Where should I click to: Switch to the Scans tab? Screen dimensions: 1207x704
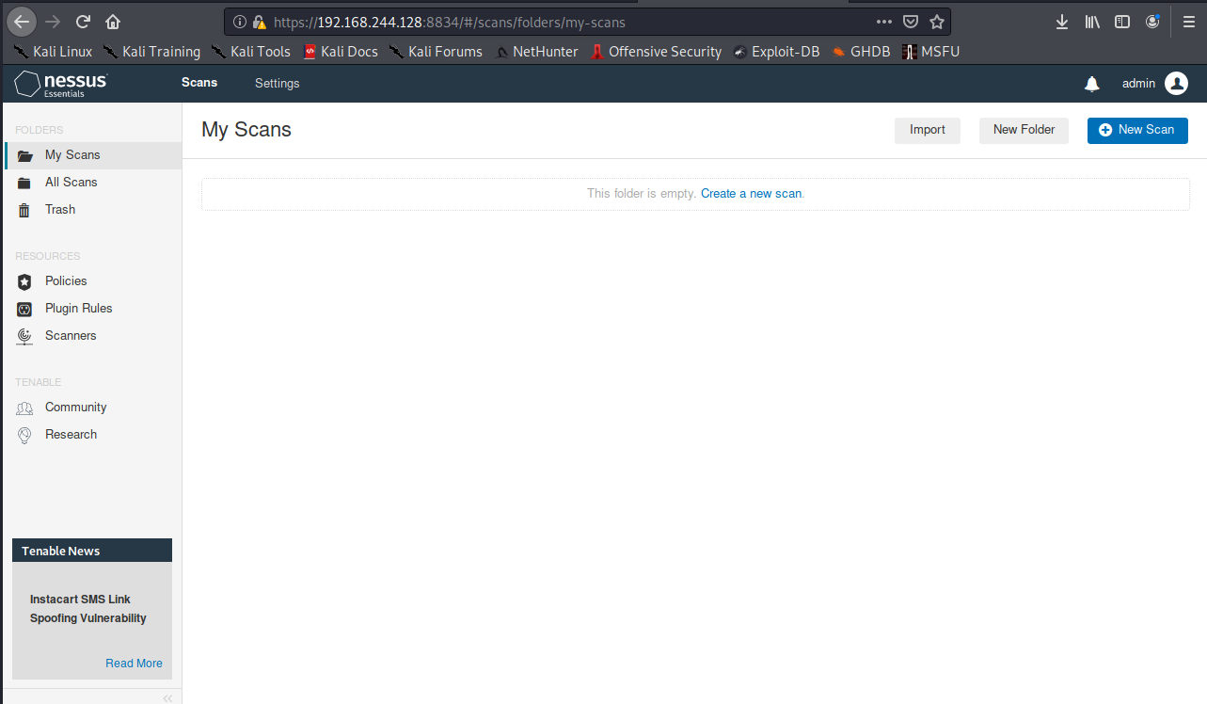click(x=199, y=83)
